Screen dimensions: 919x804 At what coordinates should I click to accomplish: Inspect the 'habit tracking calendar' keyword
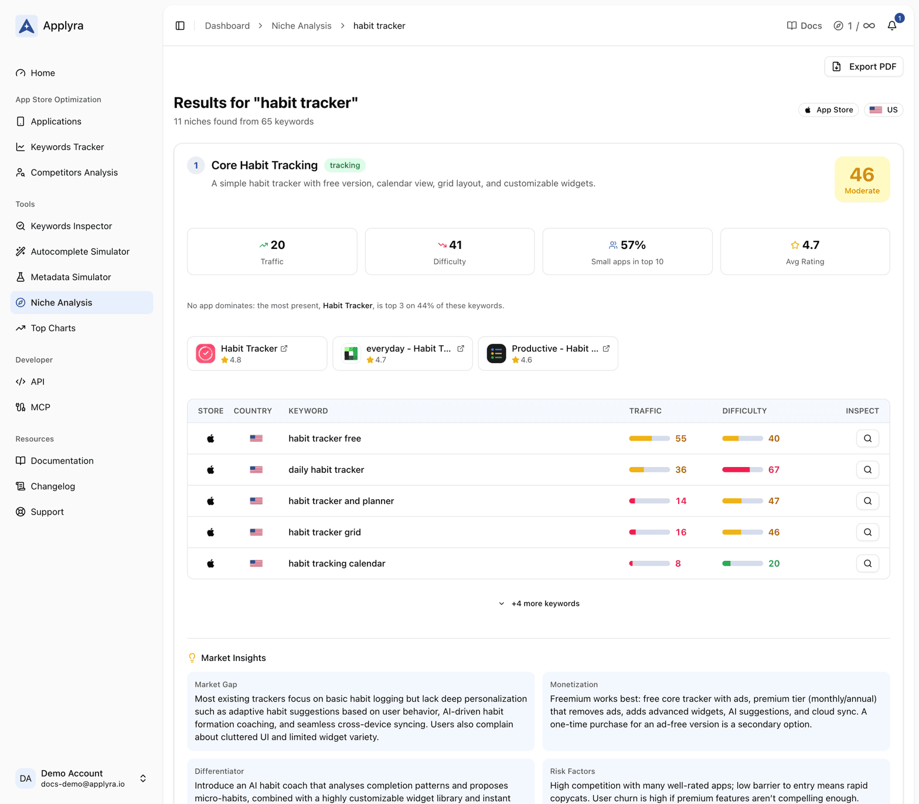point(867,563)
